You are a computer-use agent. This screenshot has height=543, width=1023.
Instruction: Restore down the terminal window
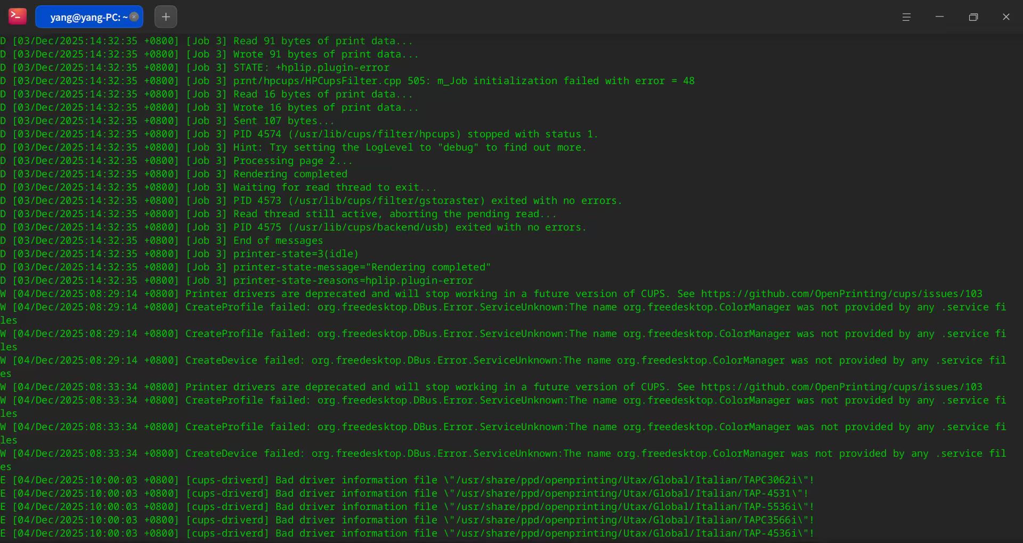pyautogui.click(x=973, y=17)
